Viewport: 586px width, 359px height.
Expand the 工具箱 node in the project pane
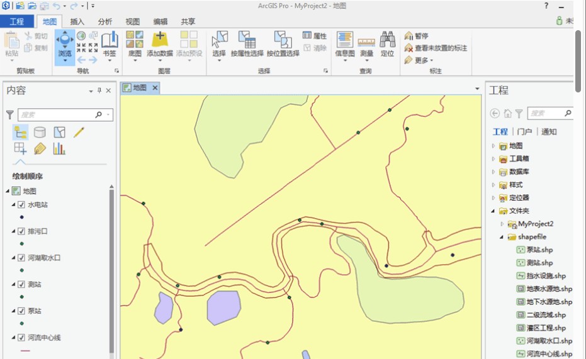pos(493,159)
